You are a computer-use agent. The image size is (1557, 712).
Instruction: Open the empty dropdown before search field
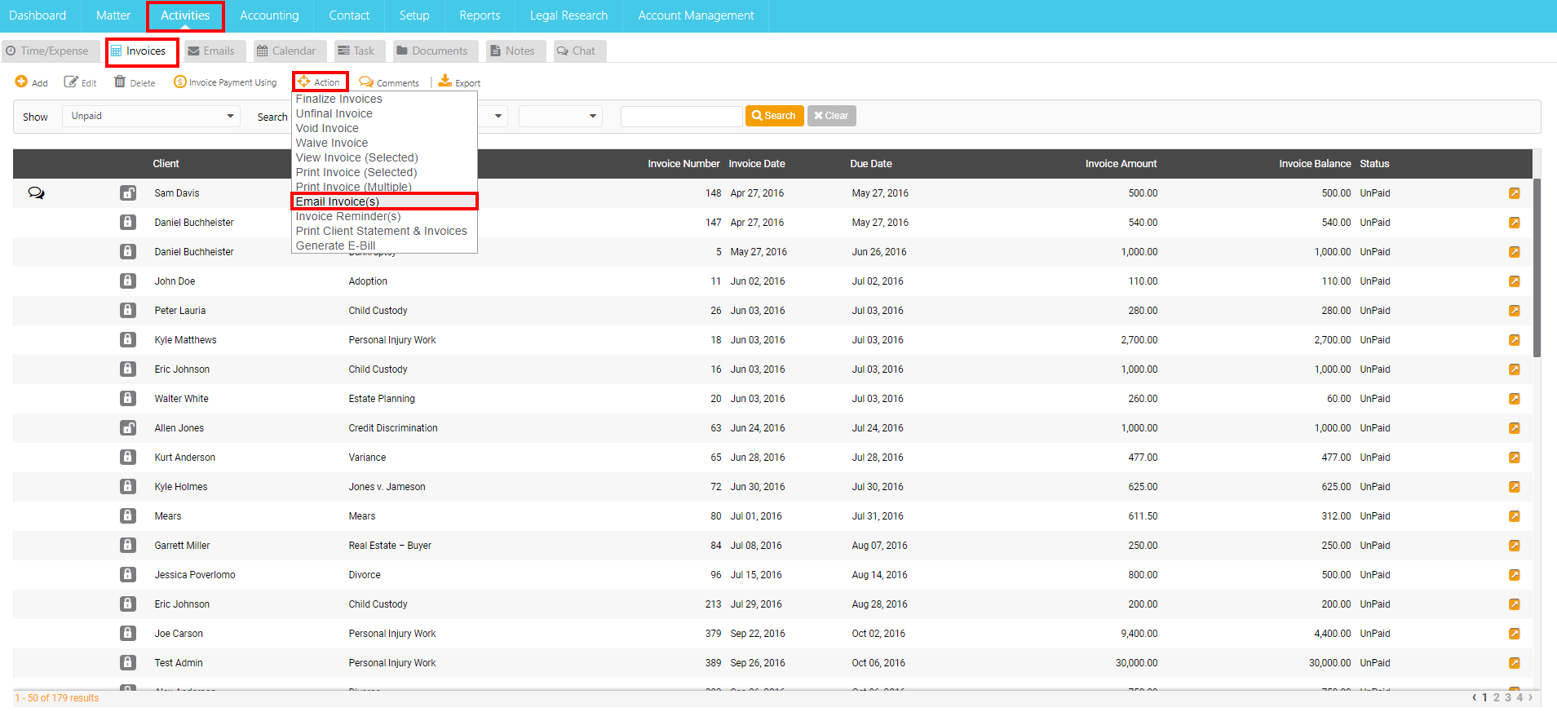560,116
